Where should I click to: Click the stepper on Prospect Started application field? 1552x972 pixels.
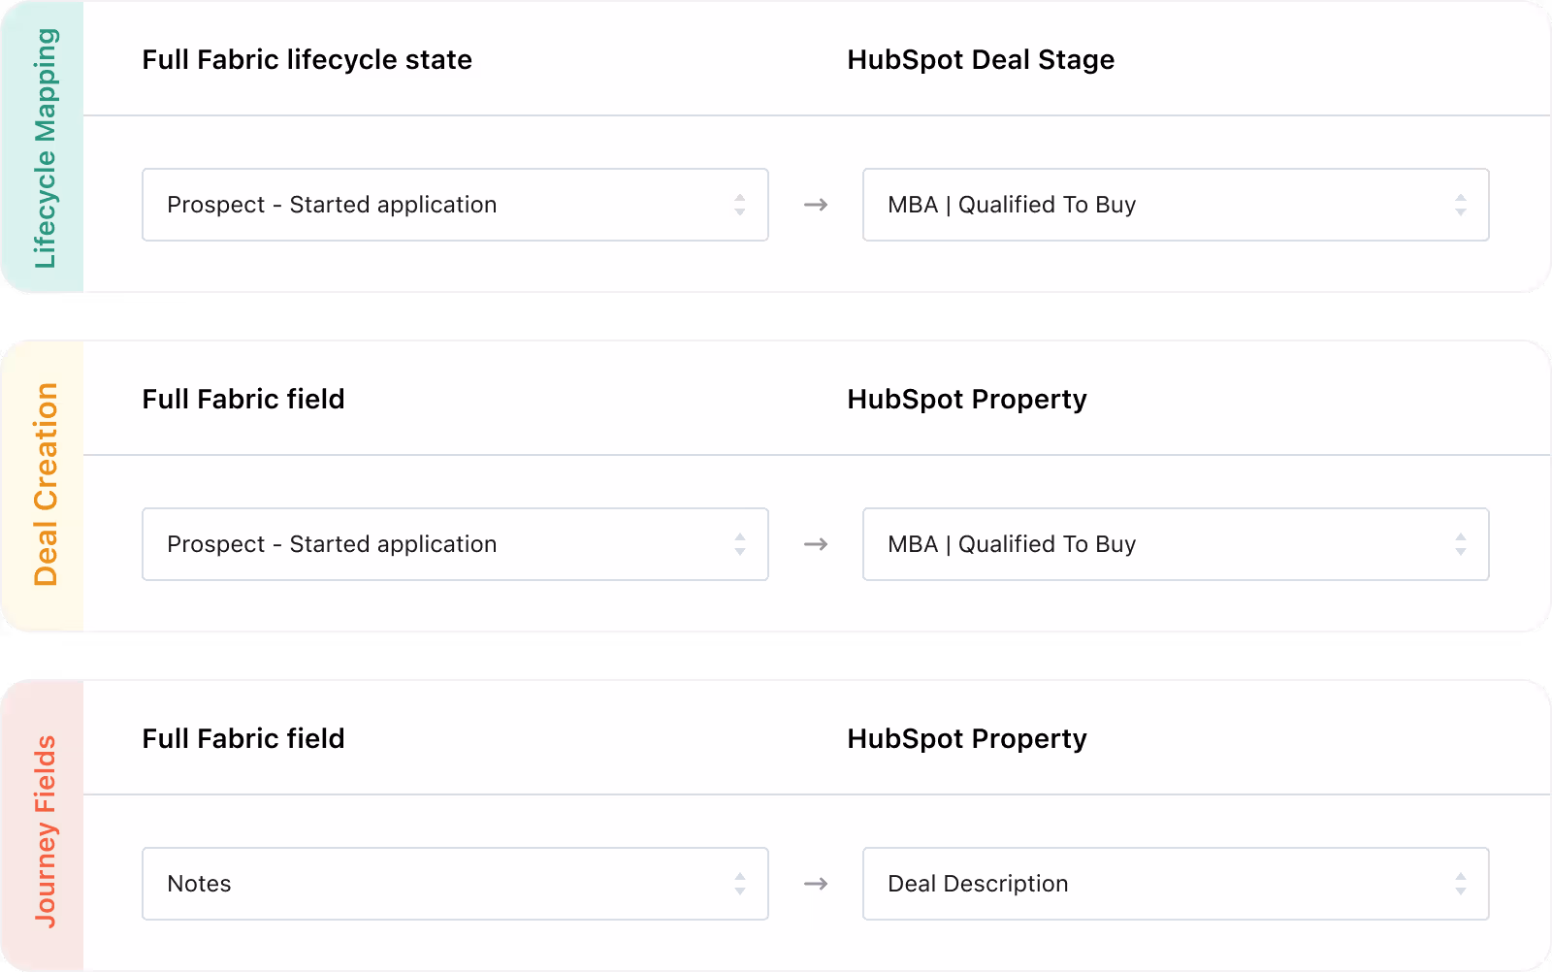[x=740, y=205]
